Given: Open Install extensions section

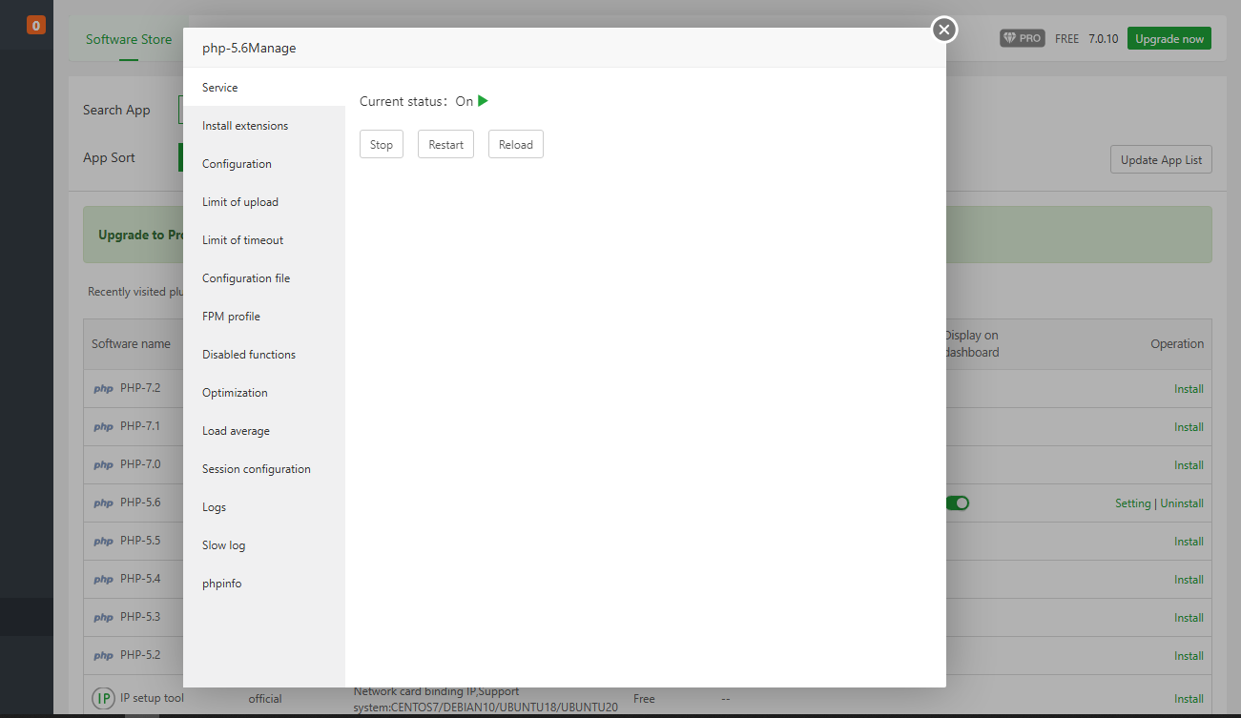Looking at the screenshot, I should [264, 125].
